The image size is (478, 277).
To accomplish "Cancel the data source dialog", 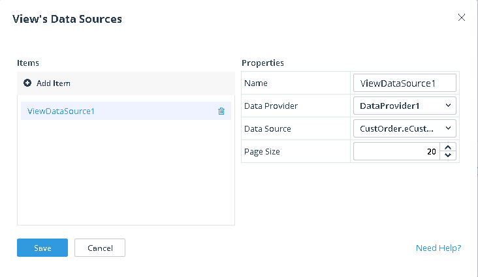I will click(x=100, y=248).
